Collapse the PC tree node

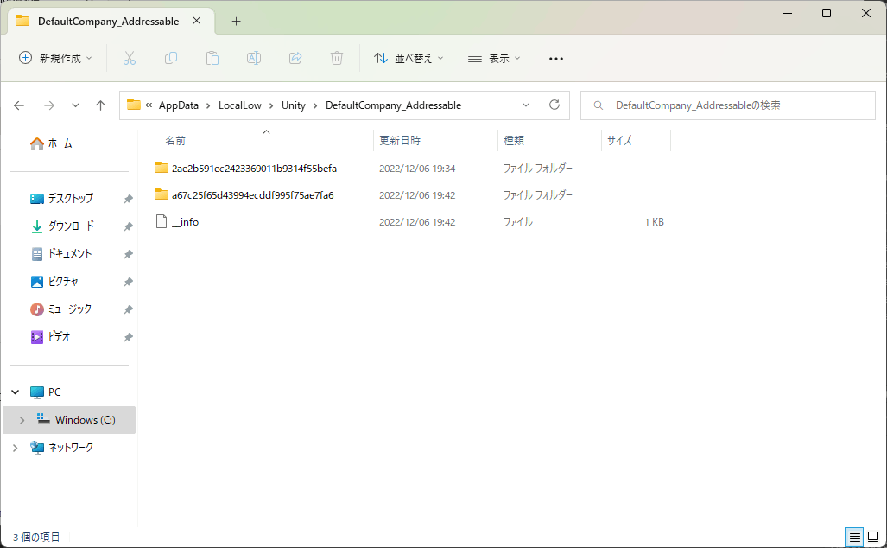[16, 392]
